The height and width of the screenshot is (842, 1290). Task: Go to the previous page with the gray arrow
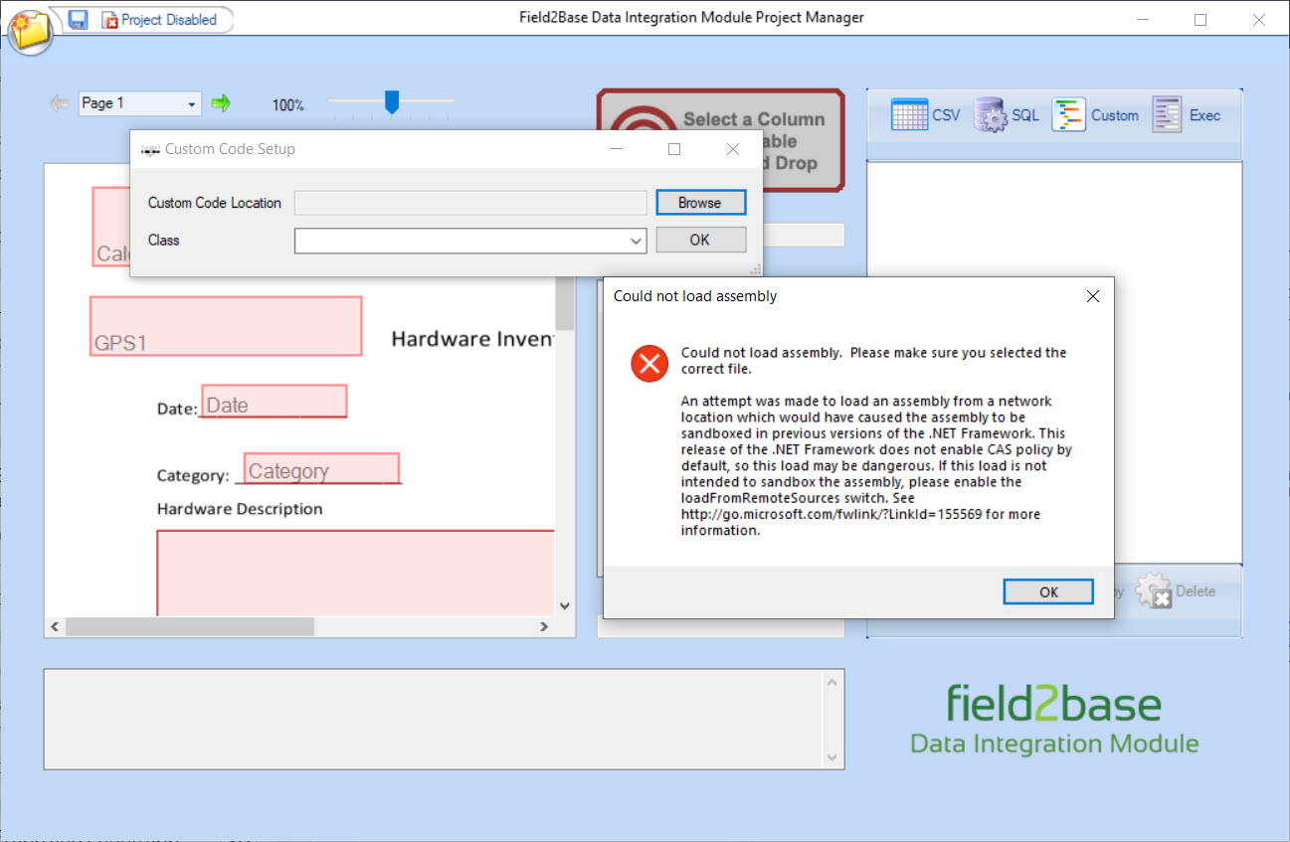[x=60, y=102]
